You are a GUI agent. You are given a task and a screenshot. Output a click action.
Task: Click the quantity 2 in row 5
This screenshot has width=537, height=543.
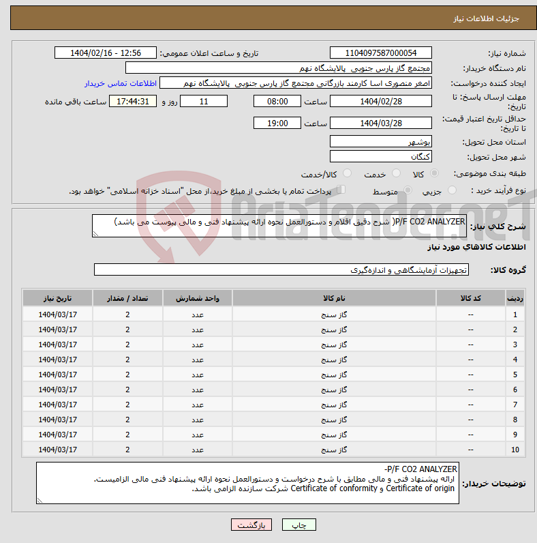click(x=127, y=375)
